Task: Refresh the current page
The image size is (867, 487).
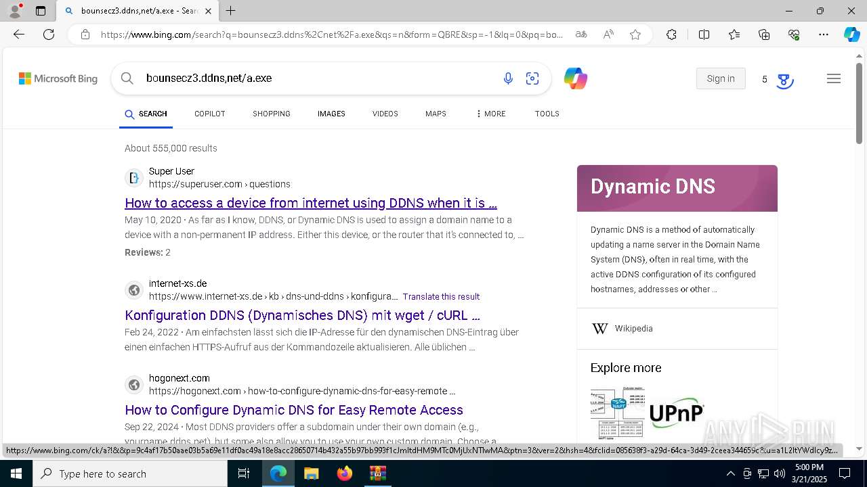Action: (49, 34)
